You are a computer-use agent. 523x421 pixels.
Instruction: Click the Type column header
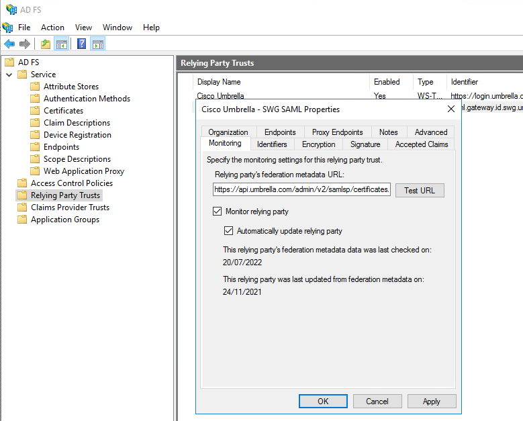430,82
